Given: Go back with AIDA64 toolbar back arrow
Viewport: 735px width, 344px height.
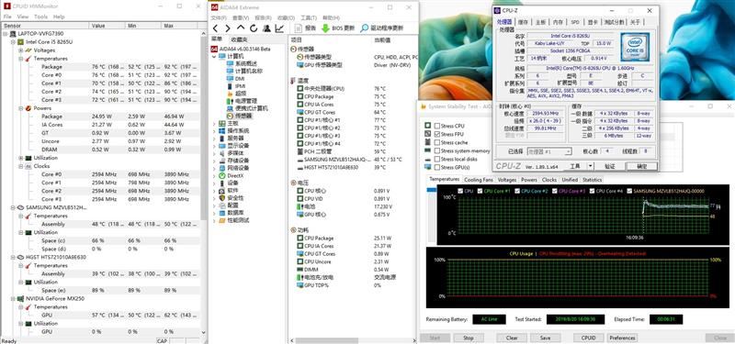Looking at the screenshot, I should tap(215, 28).
